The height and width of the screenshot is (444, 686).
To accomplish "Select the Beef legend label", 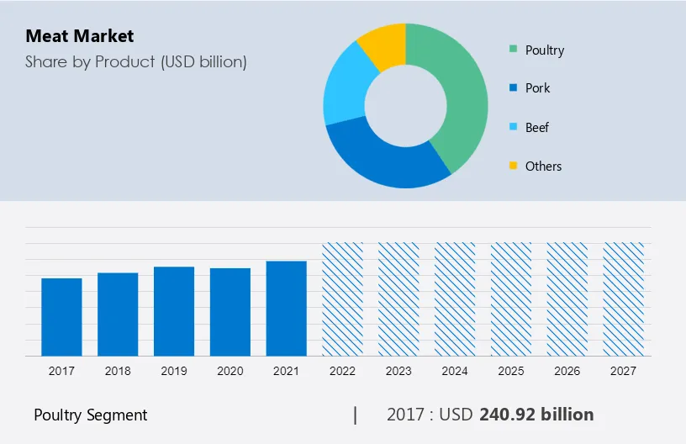I will pos(537,127).
